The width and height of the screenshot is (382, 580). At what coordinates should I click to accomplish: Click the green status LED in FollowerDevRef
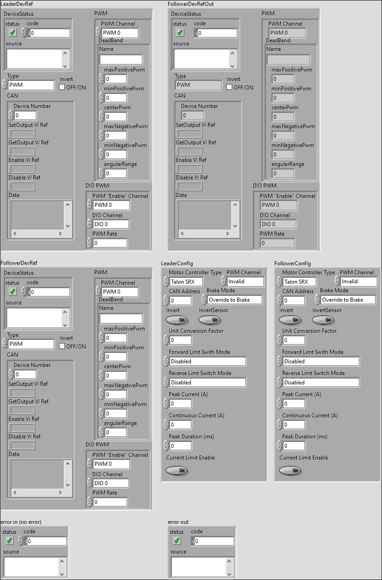pos(12,291)
